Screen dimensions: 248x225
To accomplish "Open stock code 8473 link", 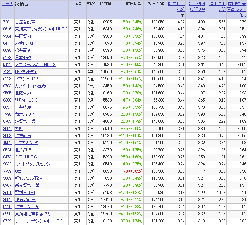I will pyautogui.click(x=7, y=157).
